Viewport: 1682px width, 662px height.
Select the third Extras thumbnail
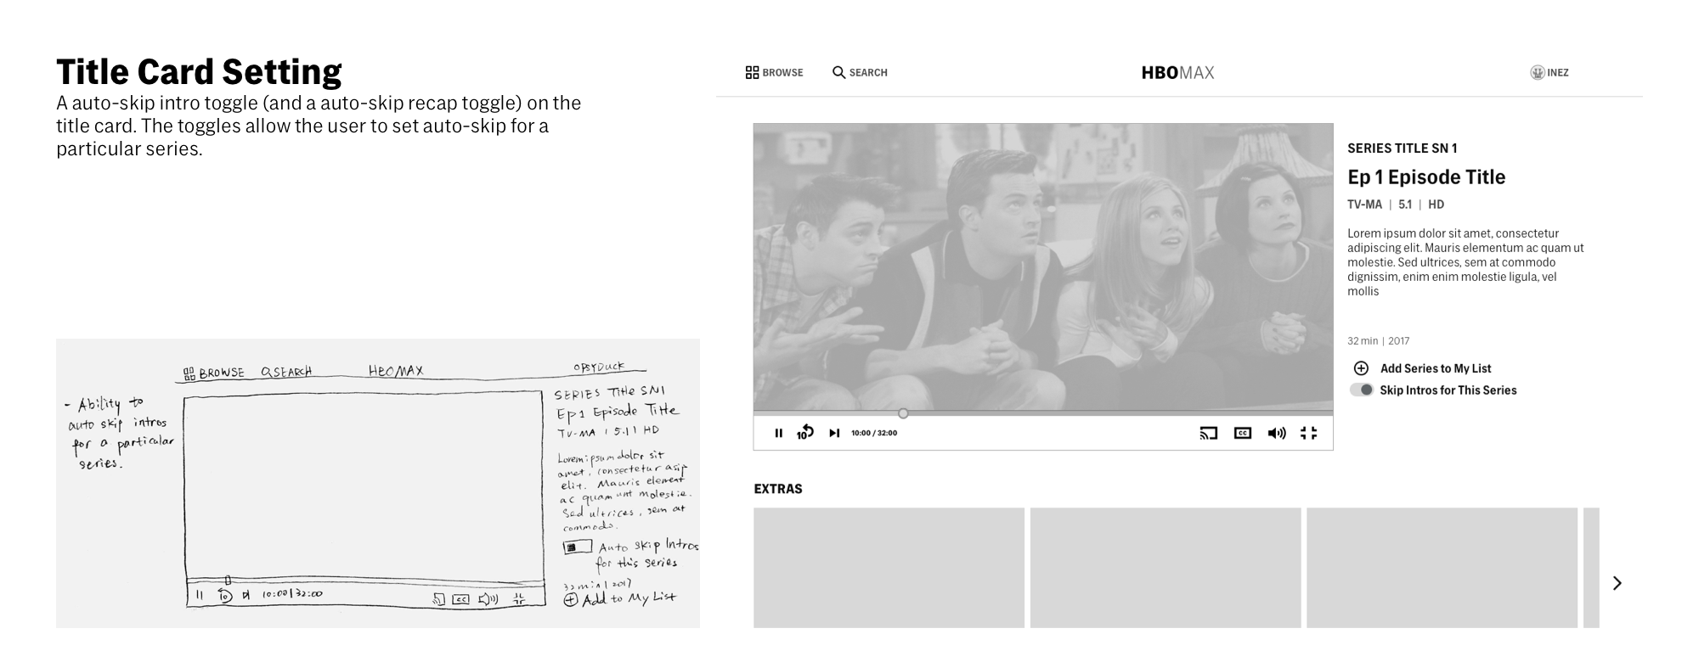tap(1442, 568)
